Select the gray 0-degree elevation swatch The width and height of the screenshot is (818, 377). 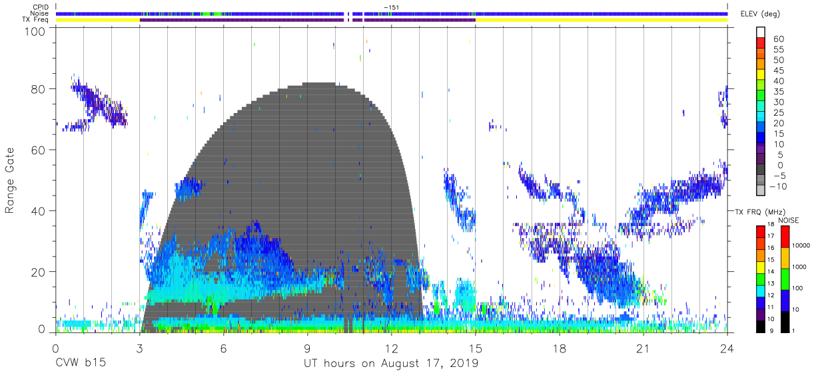point(760,170)
